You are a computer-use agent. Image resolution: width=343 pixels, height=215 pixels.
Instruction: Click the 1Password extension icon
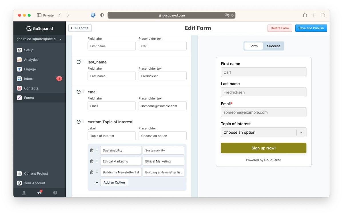tap(93, 15)
